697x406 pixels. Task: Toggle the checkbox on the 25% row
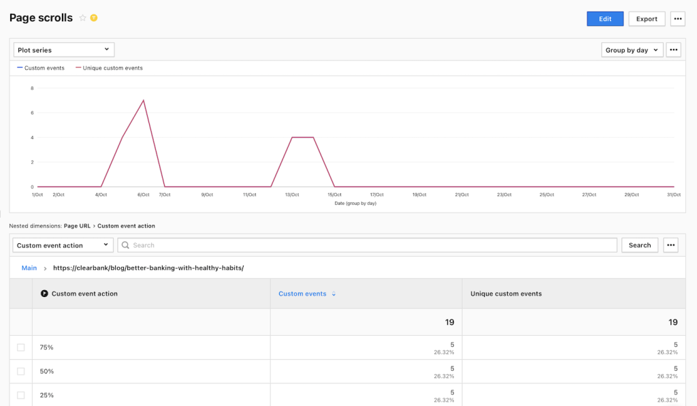click(21, 394)
